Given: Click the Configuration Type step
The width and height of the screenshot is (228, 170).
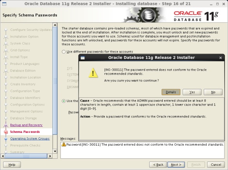Looking at the screenshot, I should pyautogui.click(x=25, y=91).
